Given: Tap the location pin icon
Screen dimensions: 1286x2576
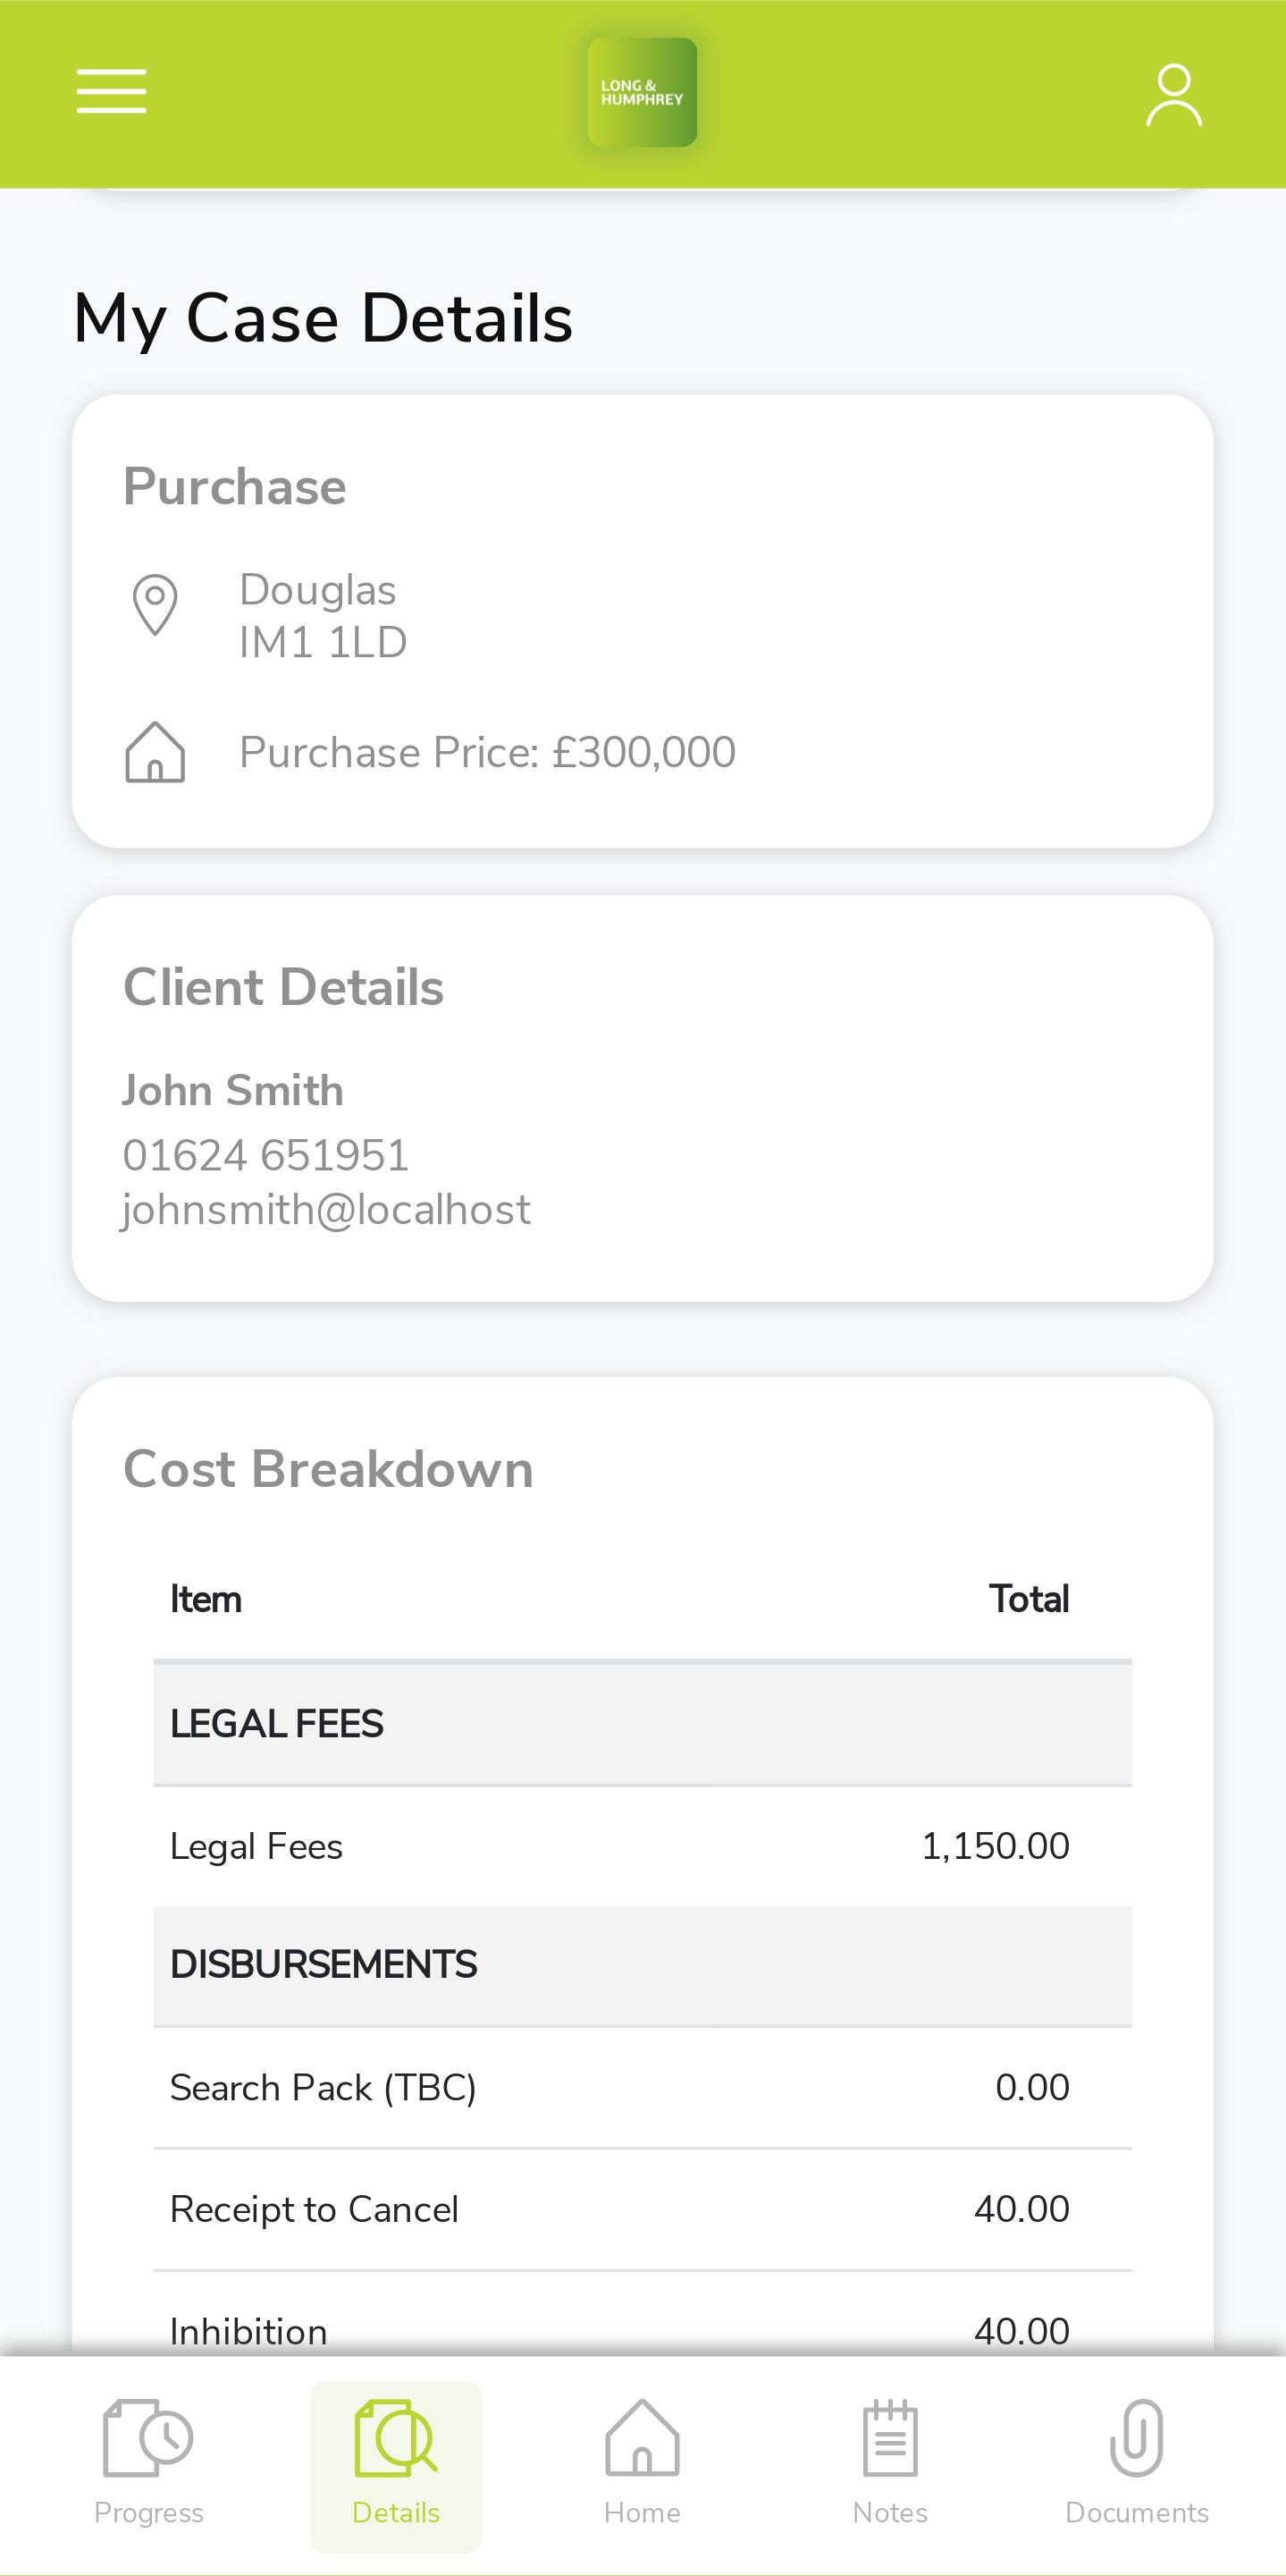Looking at the screenshot, I should pos(155,604).
